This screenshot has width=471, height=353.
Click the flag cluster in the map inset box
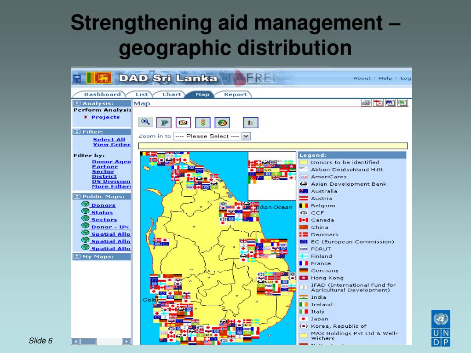coord(271,172)
